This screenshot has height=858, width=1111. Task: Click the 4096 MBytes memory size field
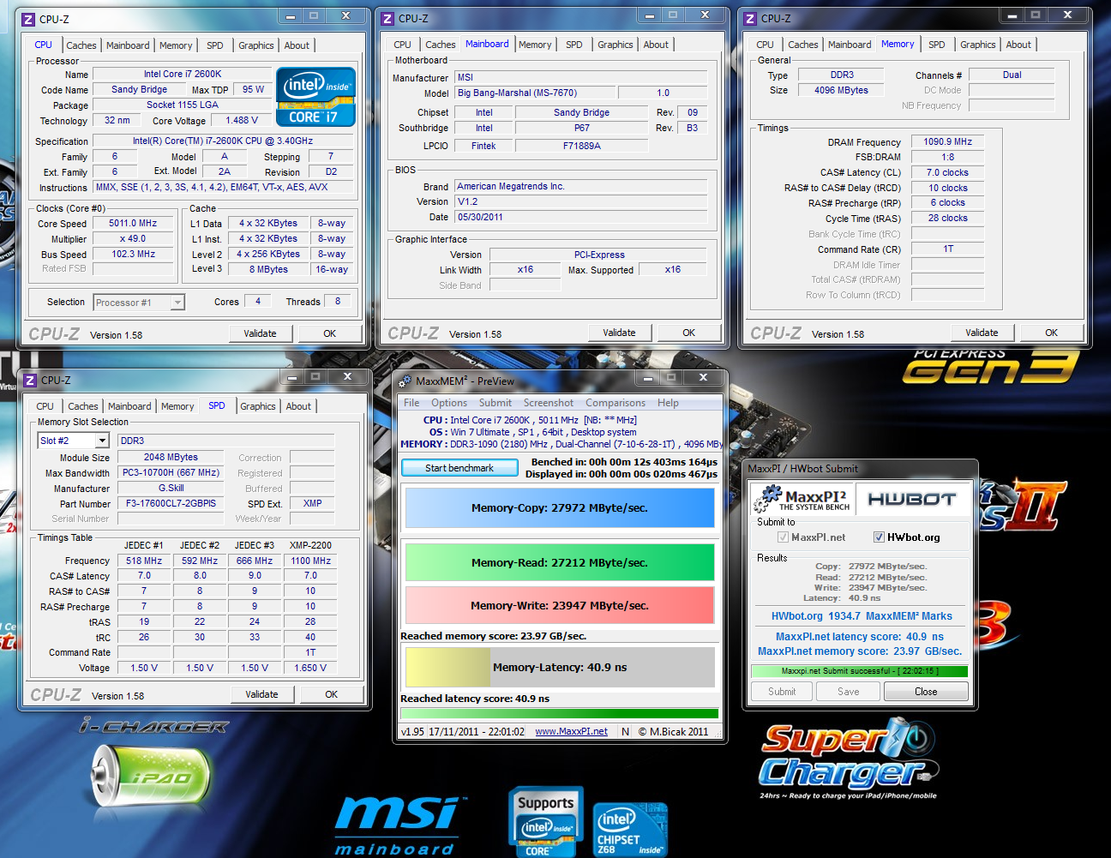point(842,90)
